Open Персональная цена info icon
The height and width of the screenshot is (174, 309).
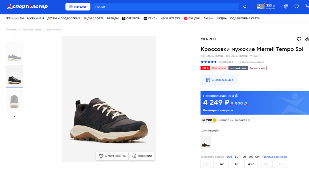237,96
